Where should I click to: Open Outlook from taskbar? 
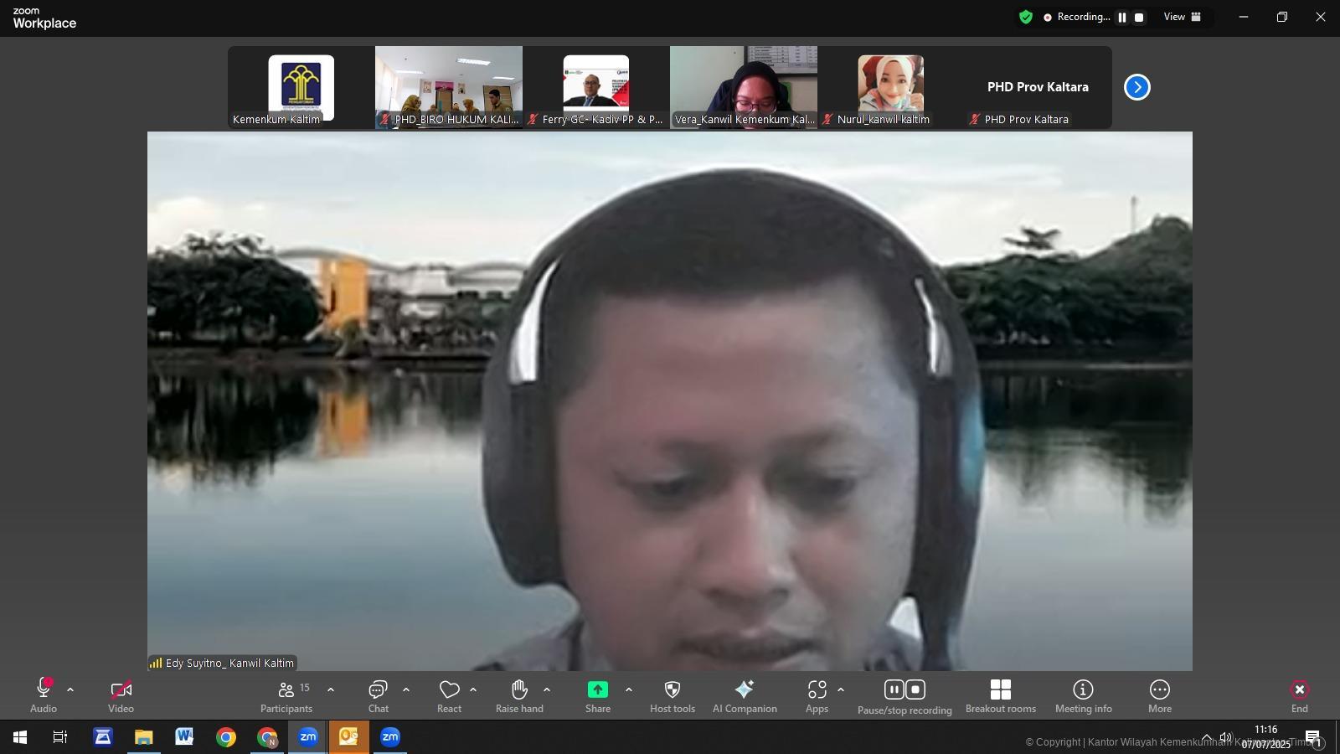[x=348, y=737]
